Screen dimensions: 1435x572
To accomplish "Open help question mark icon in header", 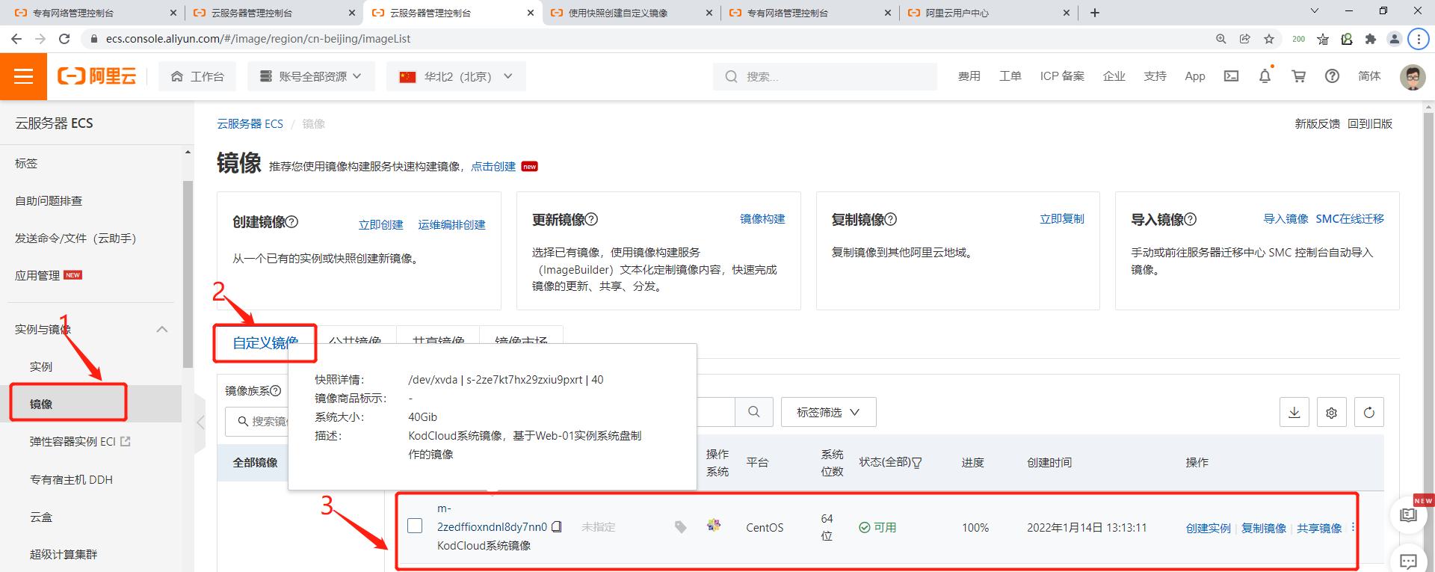I will click(1332, 76).
